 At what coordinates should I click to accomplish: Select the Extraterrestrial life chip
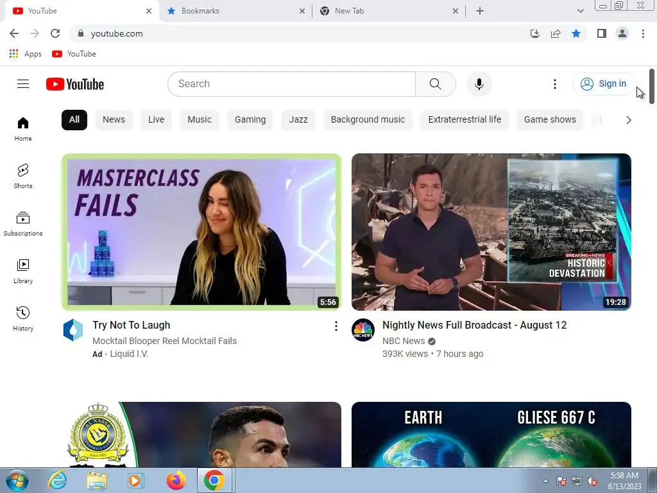[x=465, y=120]
